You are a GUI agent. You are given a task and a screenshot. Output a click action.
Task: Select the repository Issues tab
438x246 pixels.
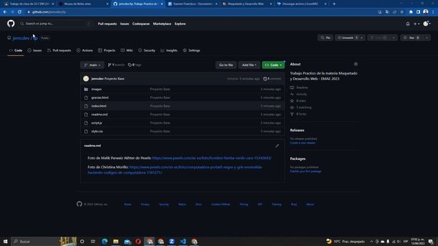tap(35, 51)
